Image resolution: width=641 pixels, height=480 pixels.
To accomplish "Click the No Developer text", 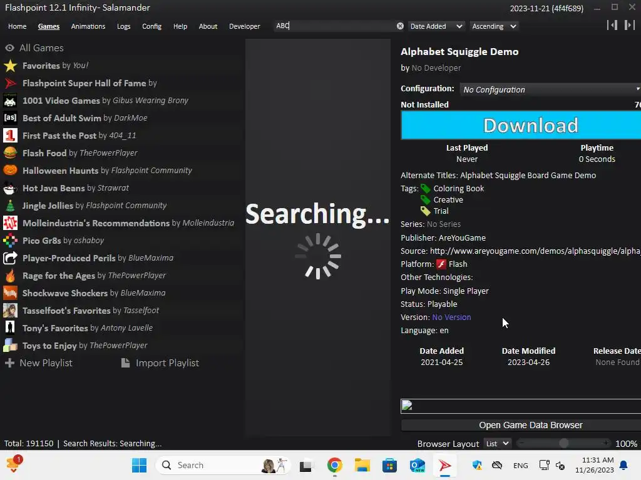I will [436, 68].
